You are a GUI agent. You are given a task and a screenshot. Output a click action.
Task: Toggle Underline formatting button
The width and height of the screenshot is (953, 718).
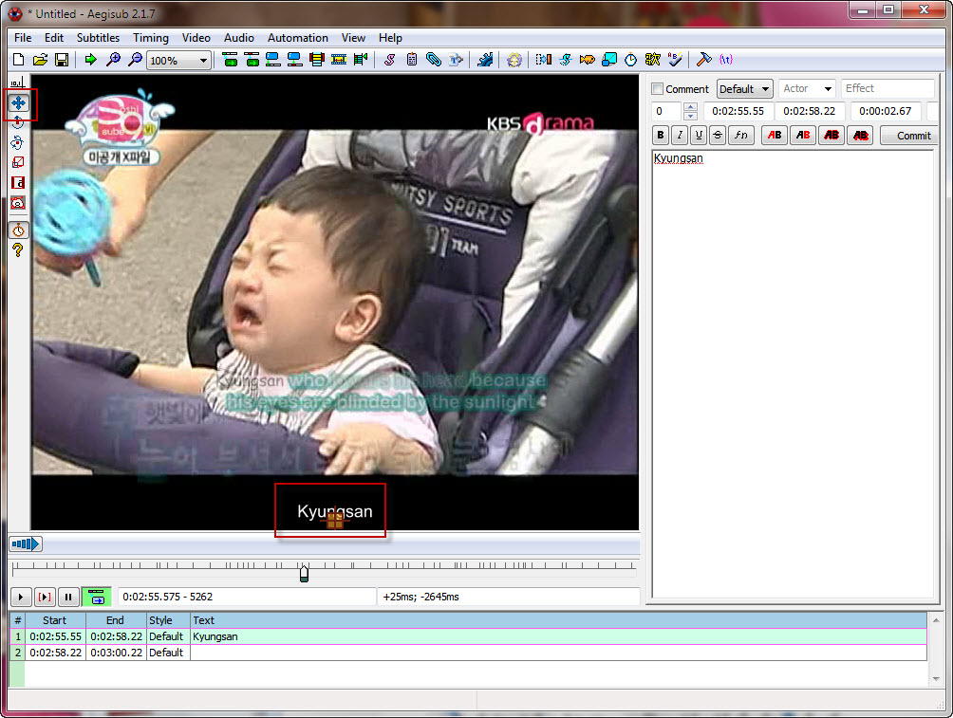pyautogui.click(x=699, y=135)
